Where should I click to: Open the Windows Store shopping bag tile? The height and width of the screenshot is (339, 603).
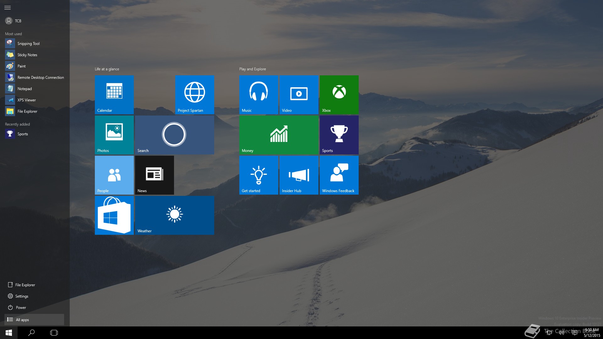tap(114, 215)
